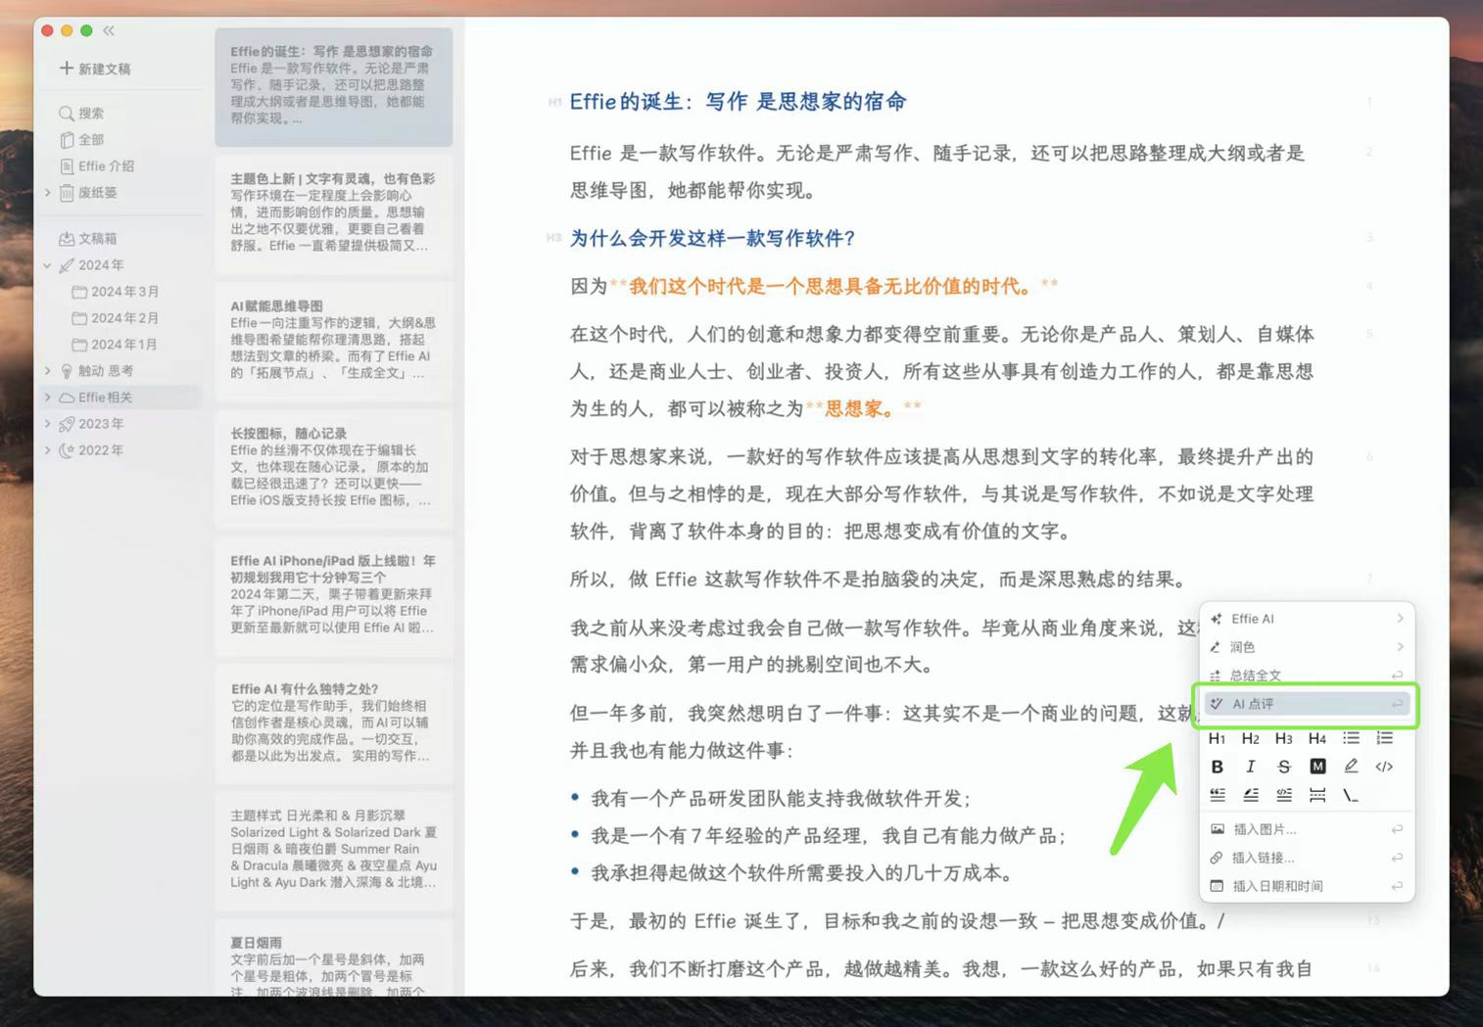The image size is (1483, 1027).
Task: Select the 2023年 rocket folder
Action: tap(91, 424)
